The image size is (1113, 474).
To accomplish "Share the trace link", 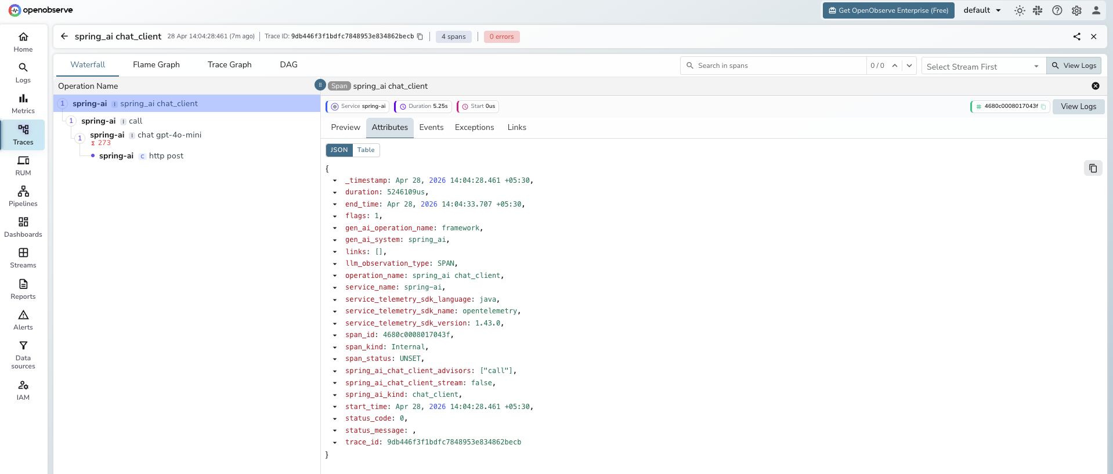I will click(1077, 37).
